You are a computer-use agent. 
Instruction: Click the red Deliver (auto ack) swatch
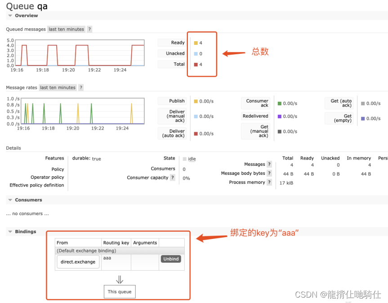pos(196,134)
